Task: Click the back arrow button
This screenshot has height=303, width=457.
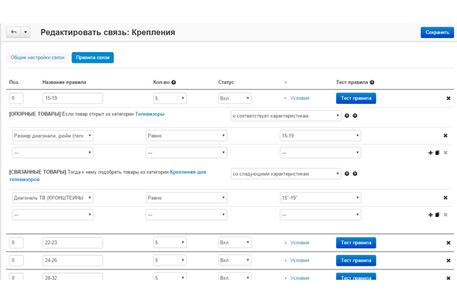Action: coord(13,32)
